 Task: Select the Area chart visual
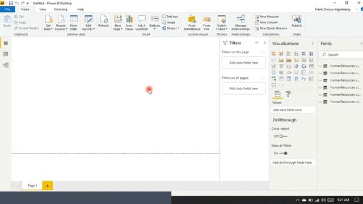pos(281,60)
